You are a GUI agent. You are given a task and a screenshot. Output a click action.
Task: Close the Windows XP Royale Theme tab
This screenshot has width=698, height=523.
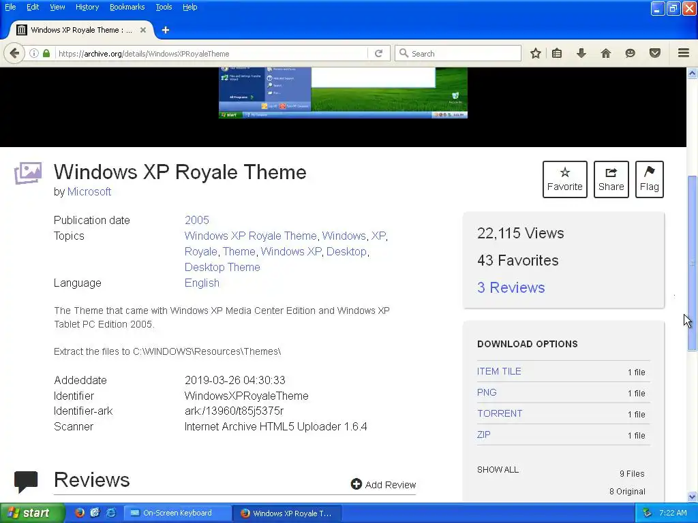[143, 30]
